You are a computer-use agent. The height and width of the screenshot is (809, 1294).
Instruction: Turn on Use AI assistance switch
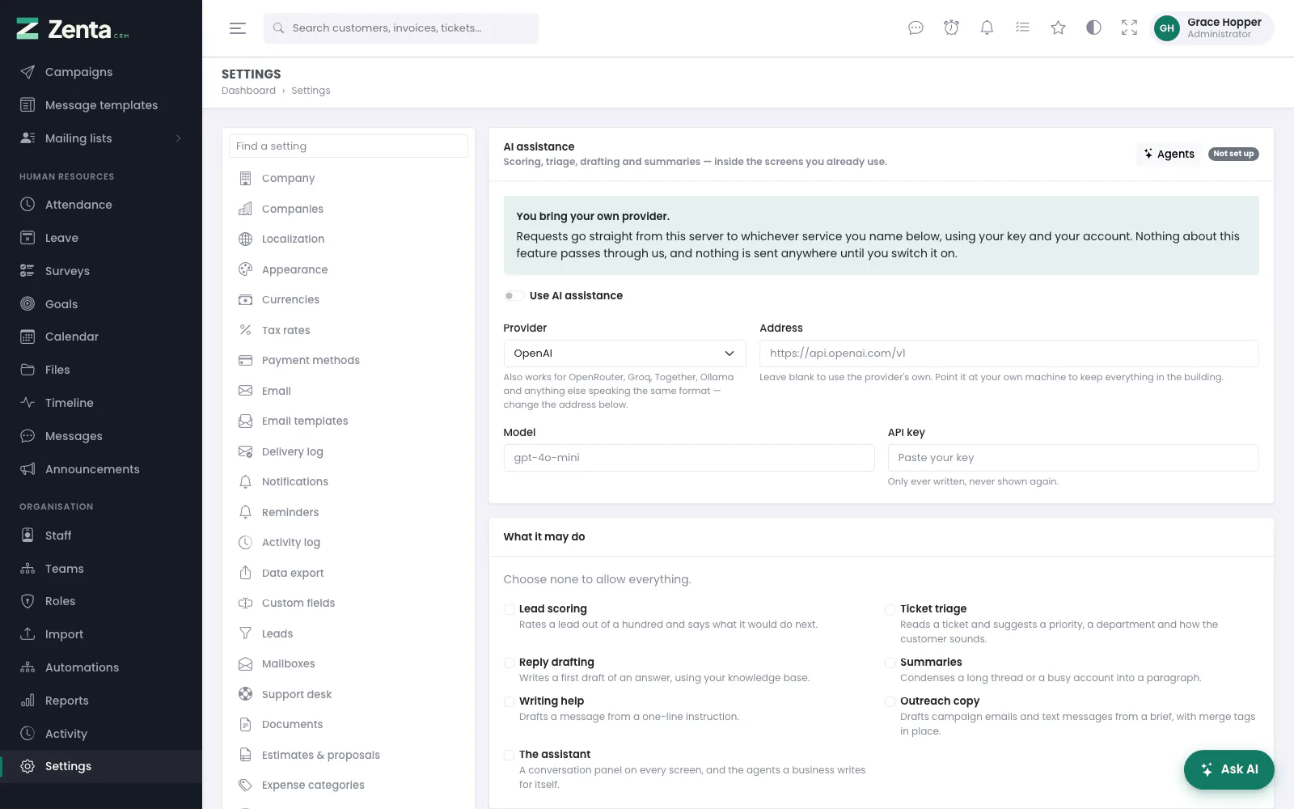513,296
